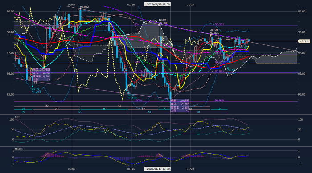This screenshot has width=312, height=173.
Task: Click the bar count 53 label
Action: pos(47,106)
